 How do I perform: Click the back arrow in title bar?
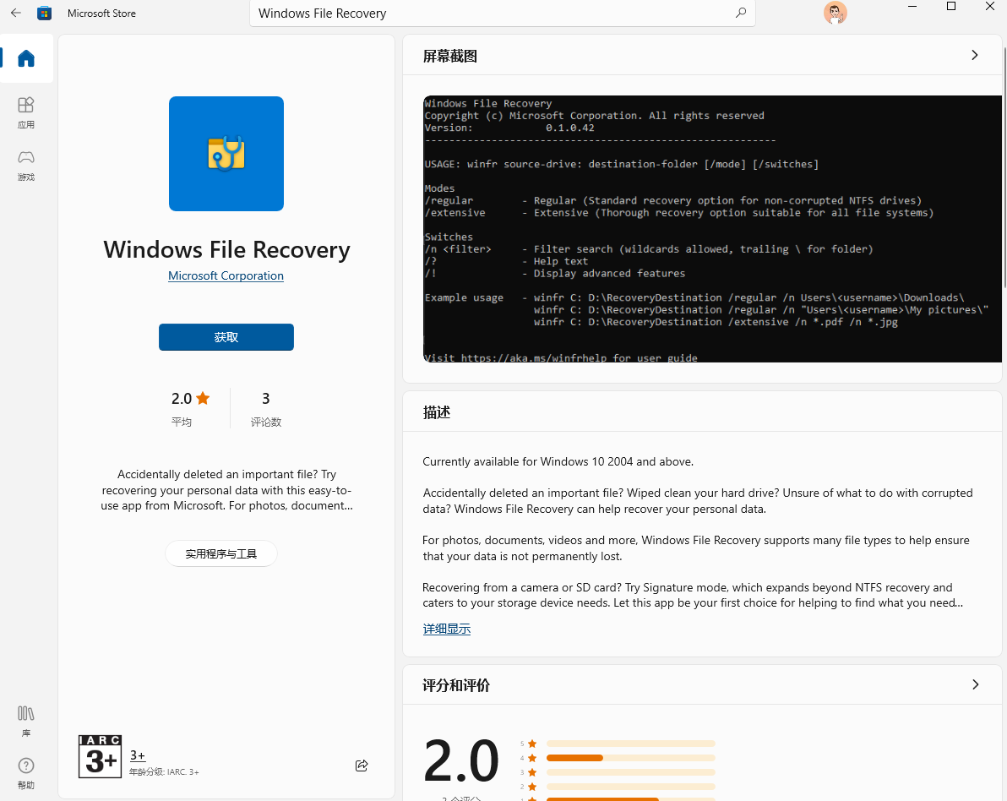pos(16,13)
